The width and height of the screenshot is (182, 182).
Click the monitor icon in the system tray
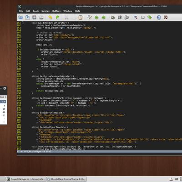point(176,179)
